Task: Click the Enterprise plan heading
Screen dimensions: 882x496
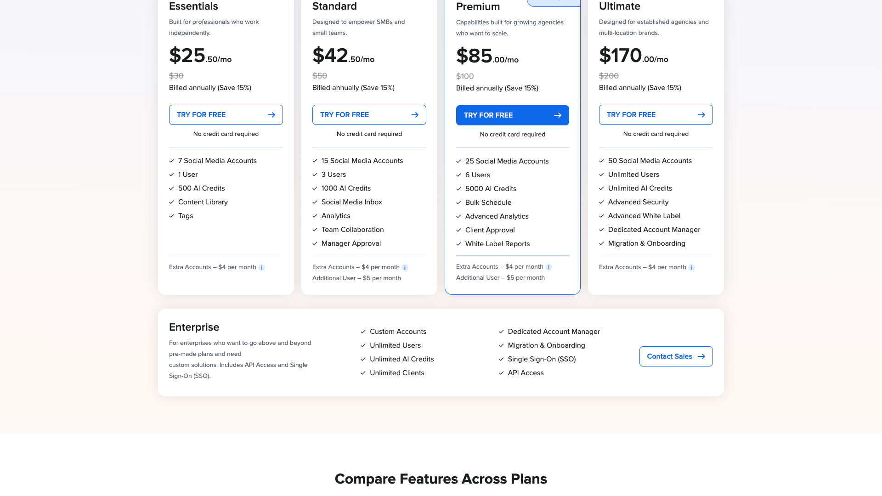Action: click(x=194, y=327)
